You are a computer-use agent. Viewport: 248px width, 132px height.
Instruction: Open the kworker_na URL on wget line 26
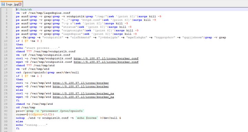[x=83, y=97]
